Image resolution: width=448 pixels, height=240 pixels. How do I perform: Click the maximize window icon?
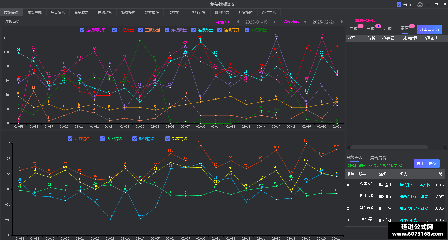tap(436, 4)
